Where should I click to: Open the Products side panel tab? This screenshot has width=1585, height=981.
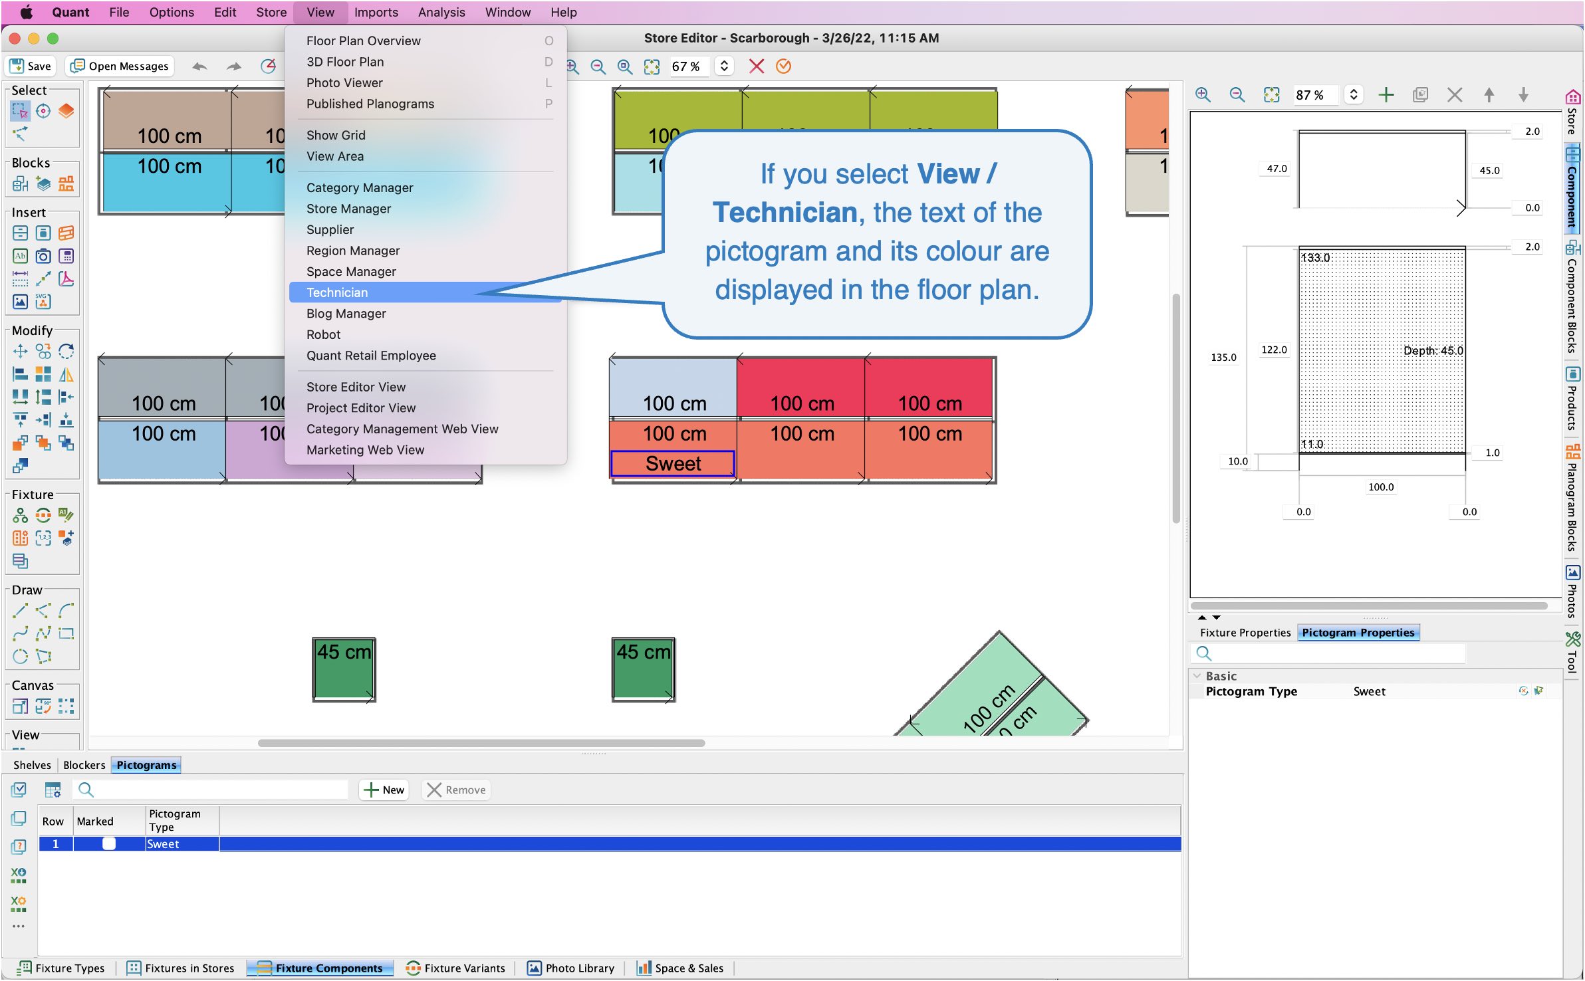(x=1572, y=398)
